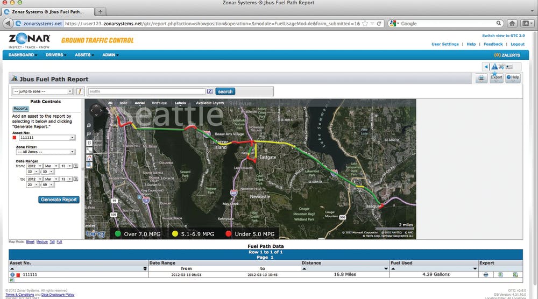Click the warning triangle alert icon
Viewport: 538px width, 299px height.
(x=494, y=67)
